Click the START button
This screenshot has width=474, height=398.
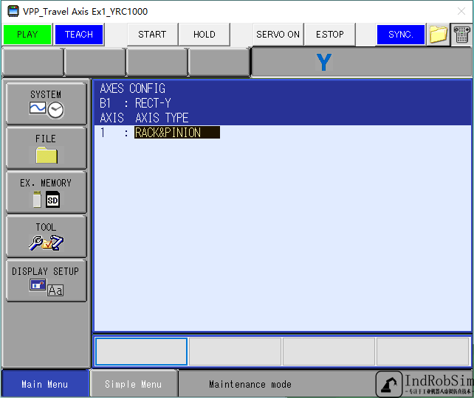(152, 35)
